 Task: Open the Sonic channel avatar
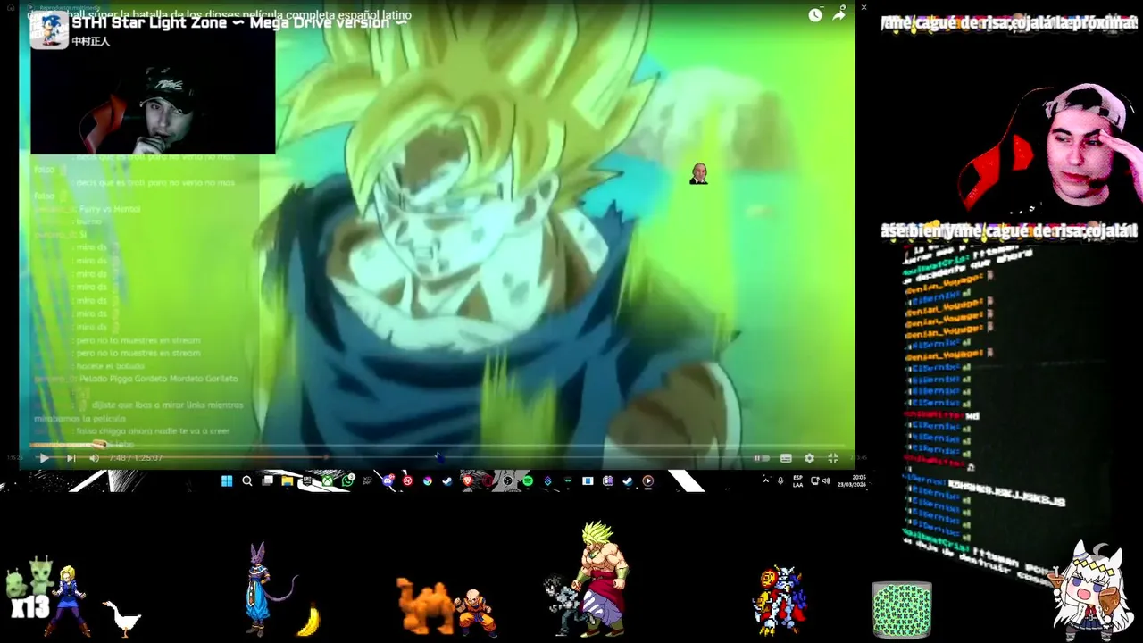[x=49, y=29]
